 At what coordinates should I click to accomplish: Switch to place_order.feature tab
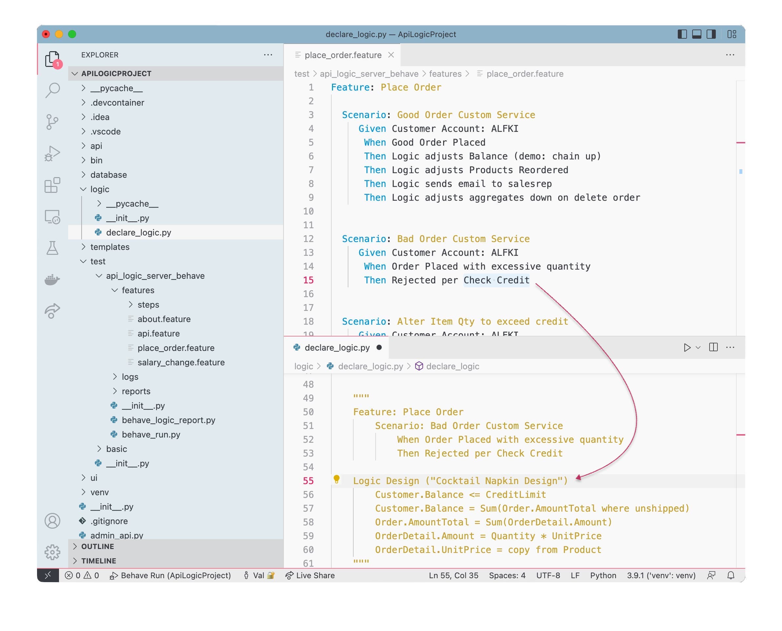click(x=342, y=55)
